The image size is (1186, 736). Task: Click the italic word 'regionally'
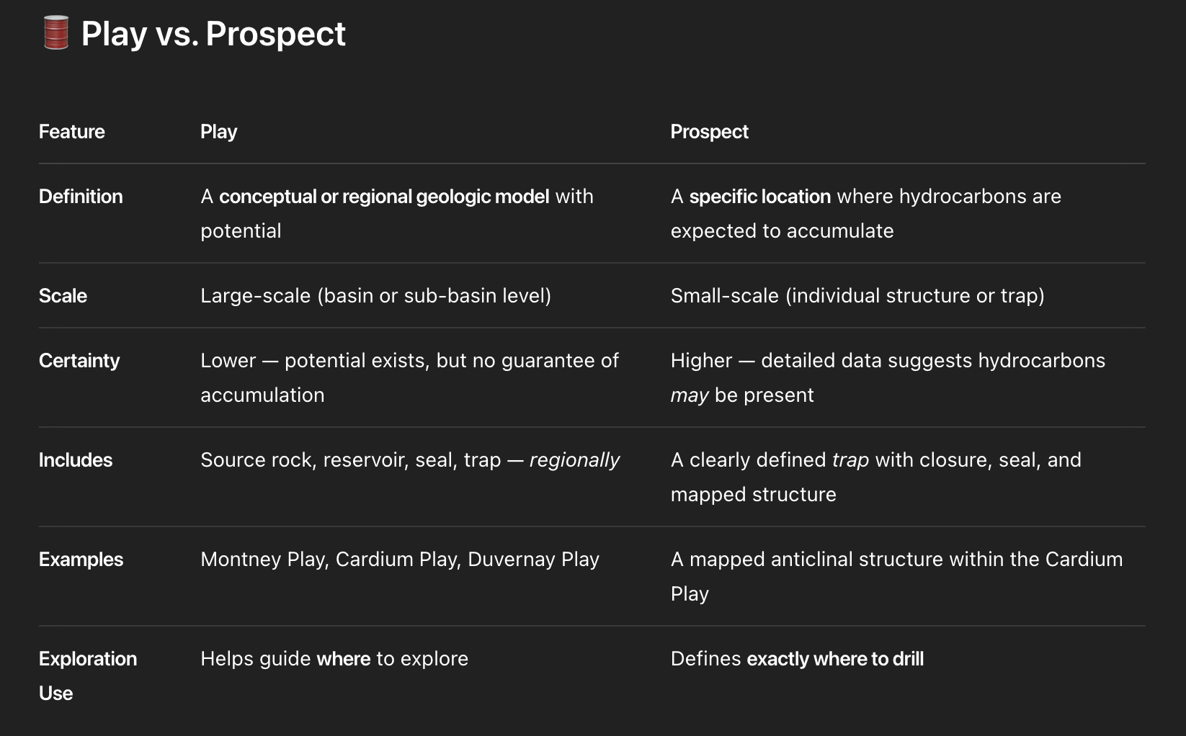[574, 460]
